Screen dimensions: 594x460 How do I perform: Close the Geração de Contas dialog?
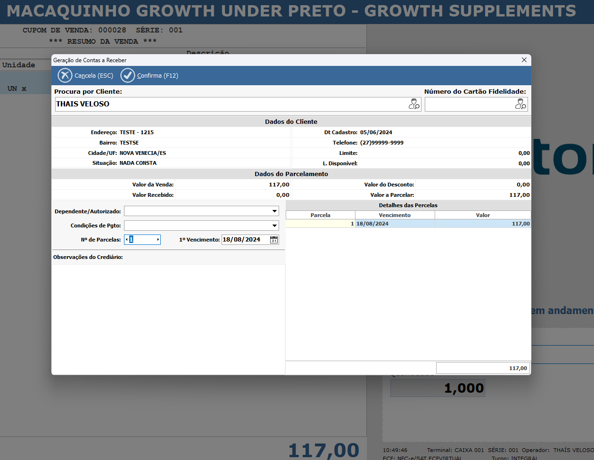tap(524, 60)
